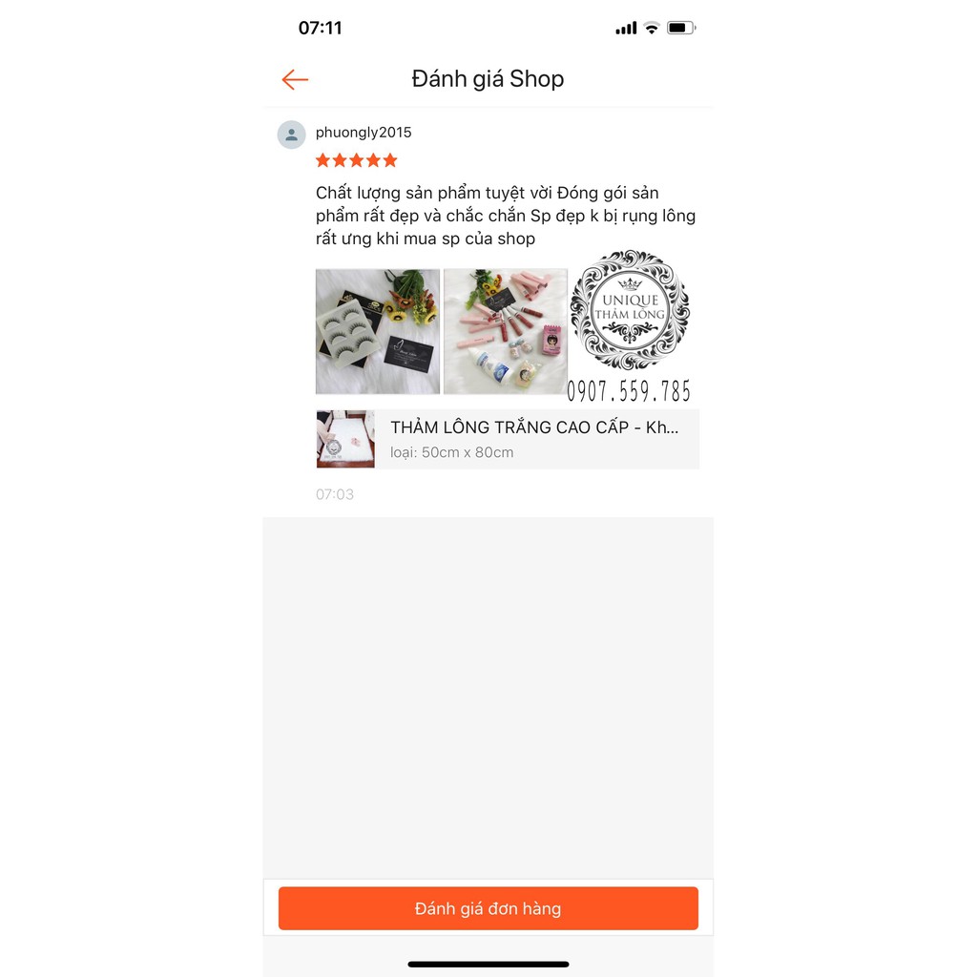This screenshot has height=977, width=977.
Task: Tap the WiFi status icon
Action: click(651, 28)
